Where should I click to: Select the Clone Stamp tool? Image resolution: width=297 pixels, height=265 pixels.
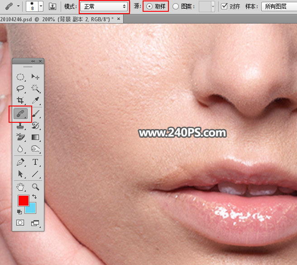point(20,125)
